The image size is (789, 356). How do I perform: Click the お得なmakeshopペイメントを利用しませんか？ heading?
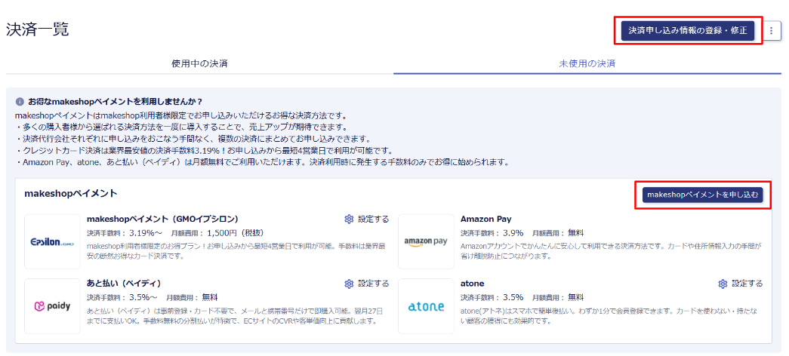[x=116, y=101]
